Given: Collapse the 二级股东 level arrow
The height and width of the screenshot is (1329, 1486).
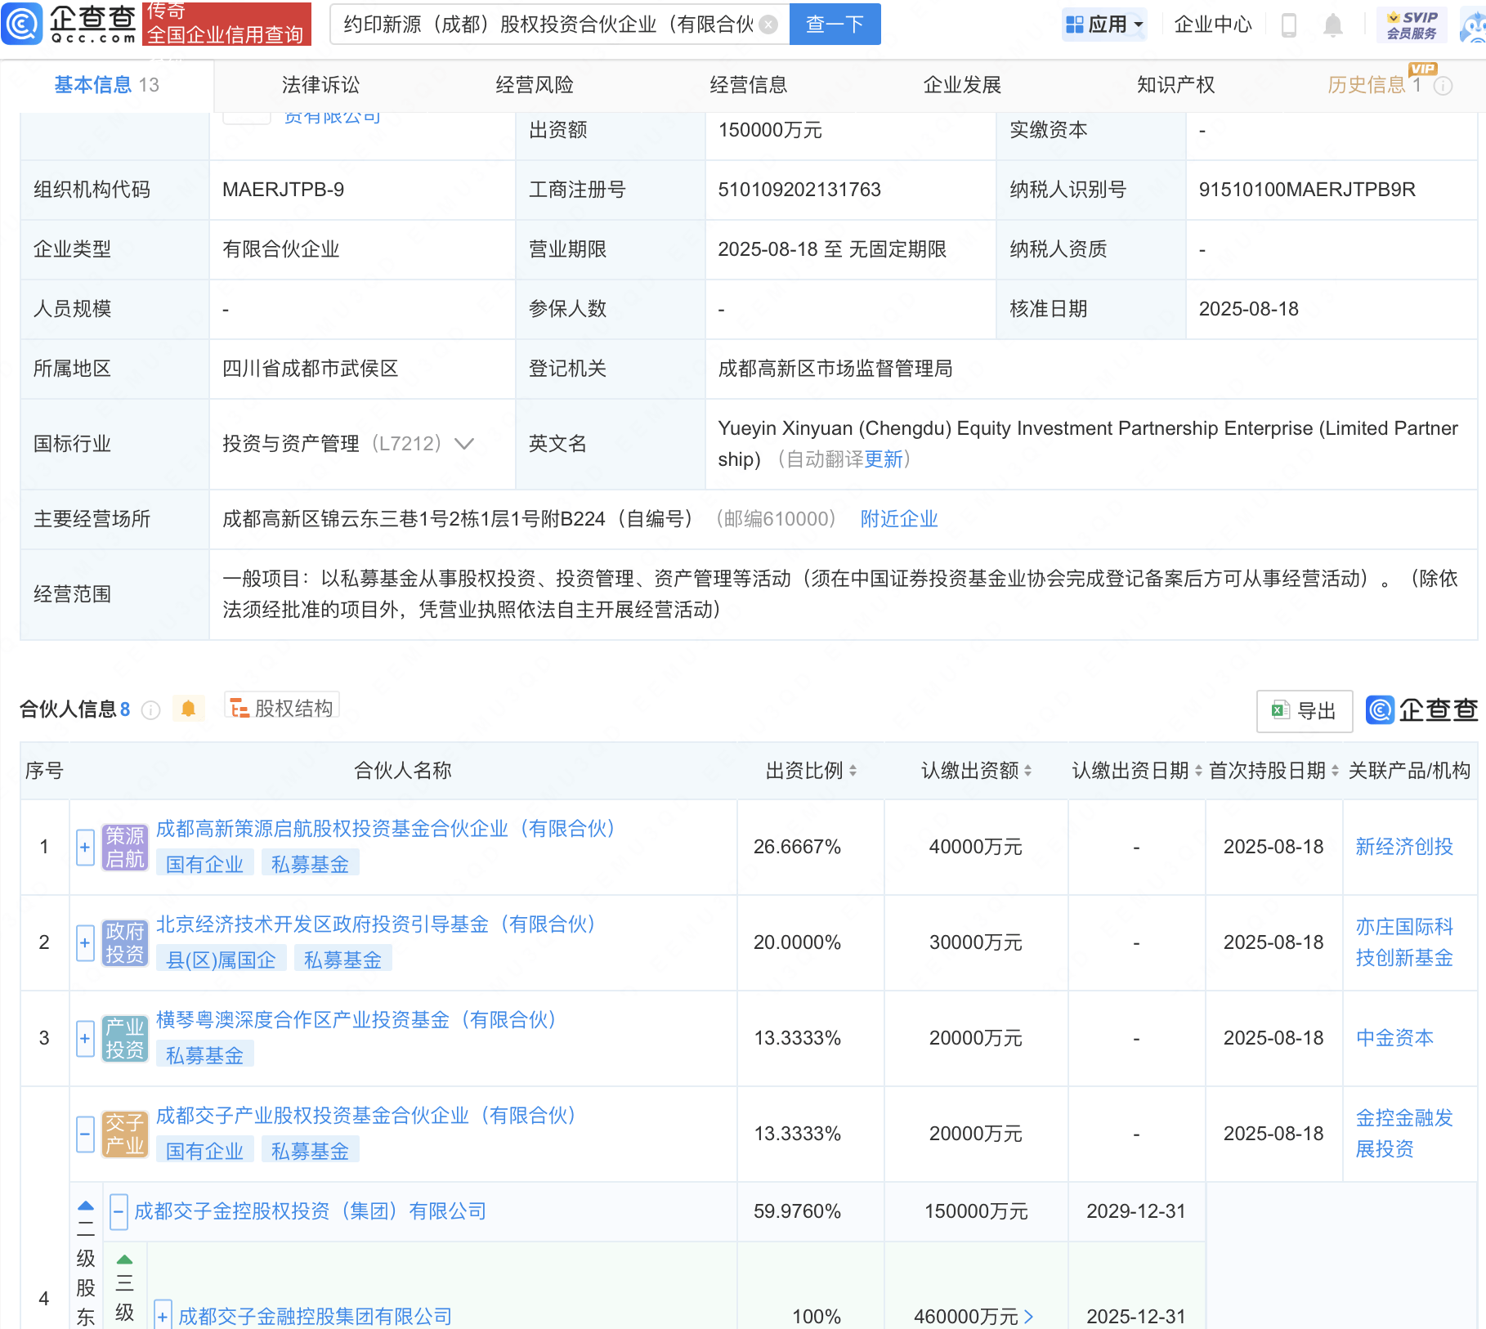Looking at the screenshot, I should coord(86,1206).
